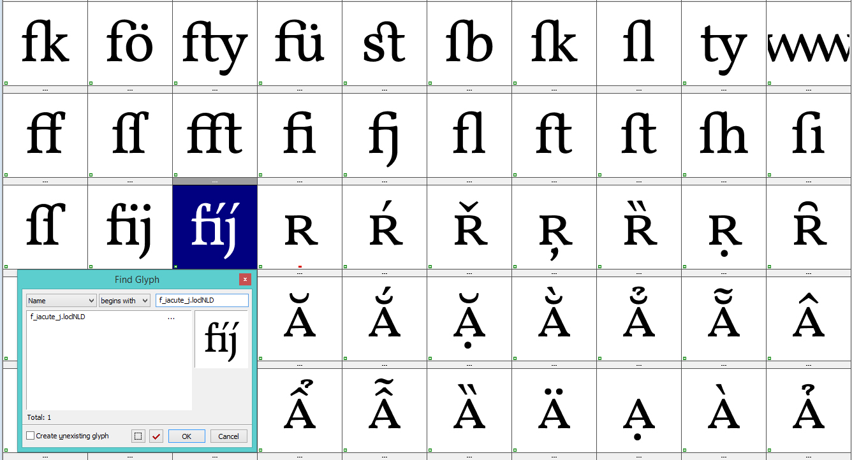Screen dimensions: 852x460
Task: Select the A dieresis glyph cell
Action: coord(554,409)
